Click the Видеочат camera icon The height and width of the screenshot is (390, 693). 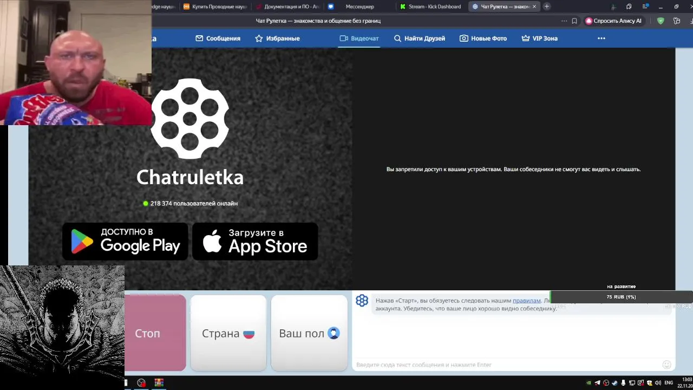pyautogui.click(x=344, y=38)
